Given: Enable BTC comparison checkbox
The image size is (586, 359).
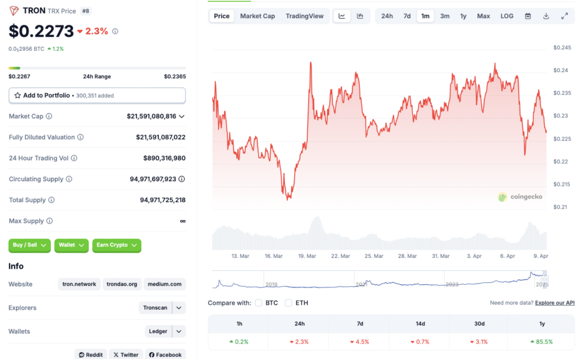Looking at the screenshot, I should coord(259,303).
